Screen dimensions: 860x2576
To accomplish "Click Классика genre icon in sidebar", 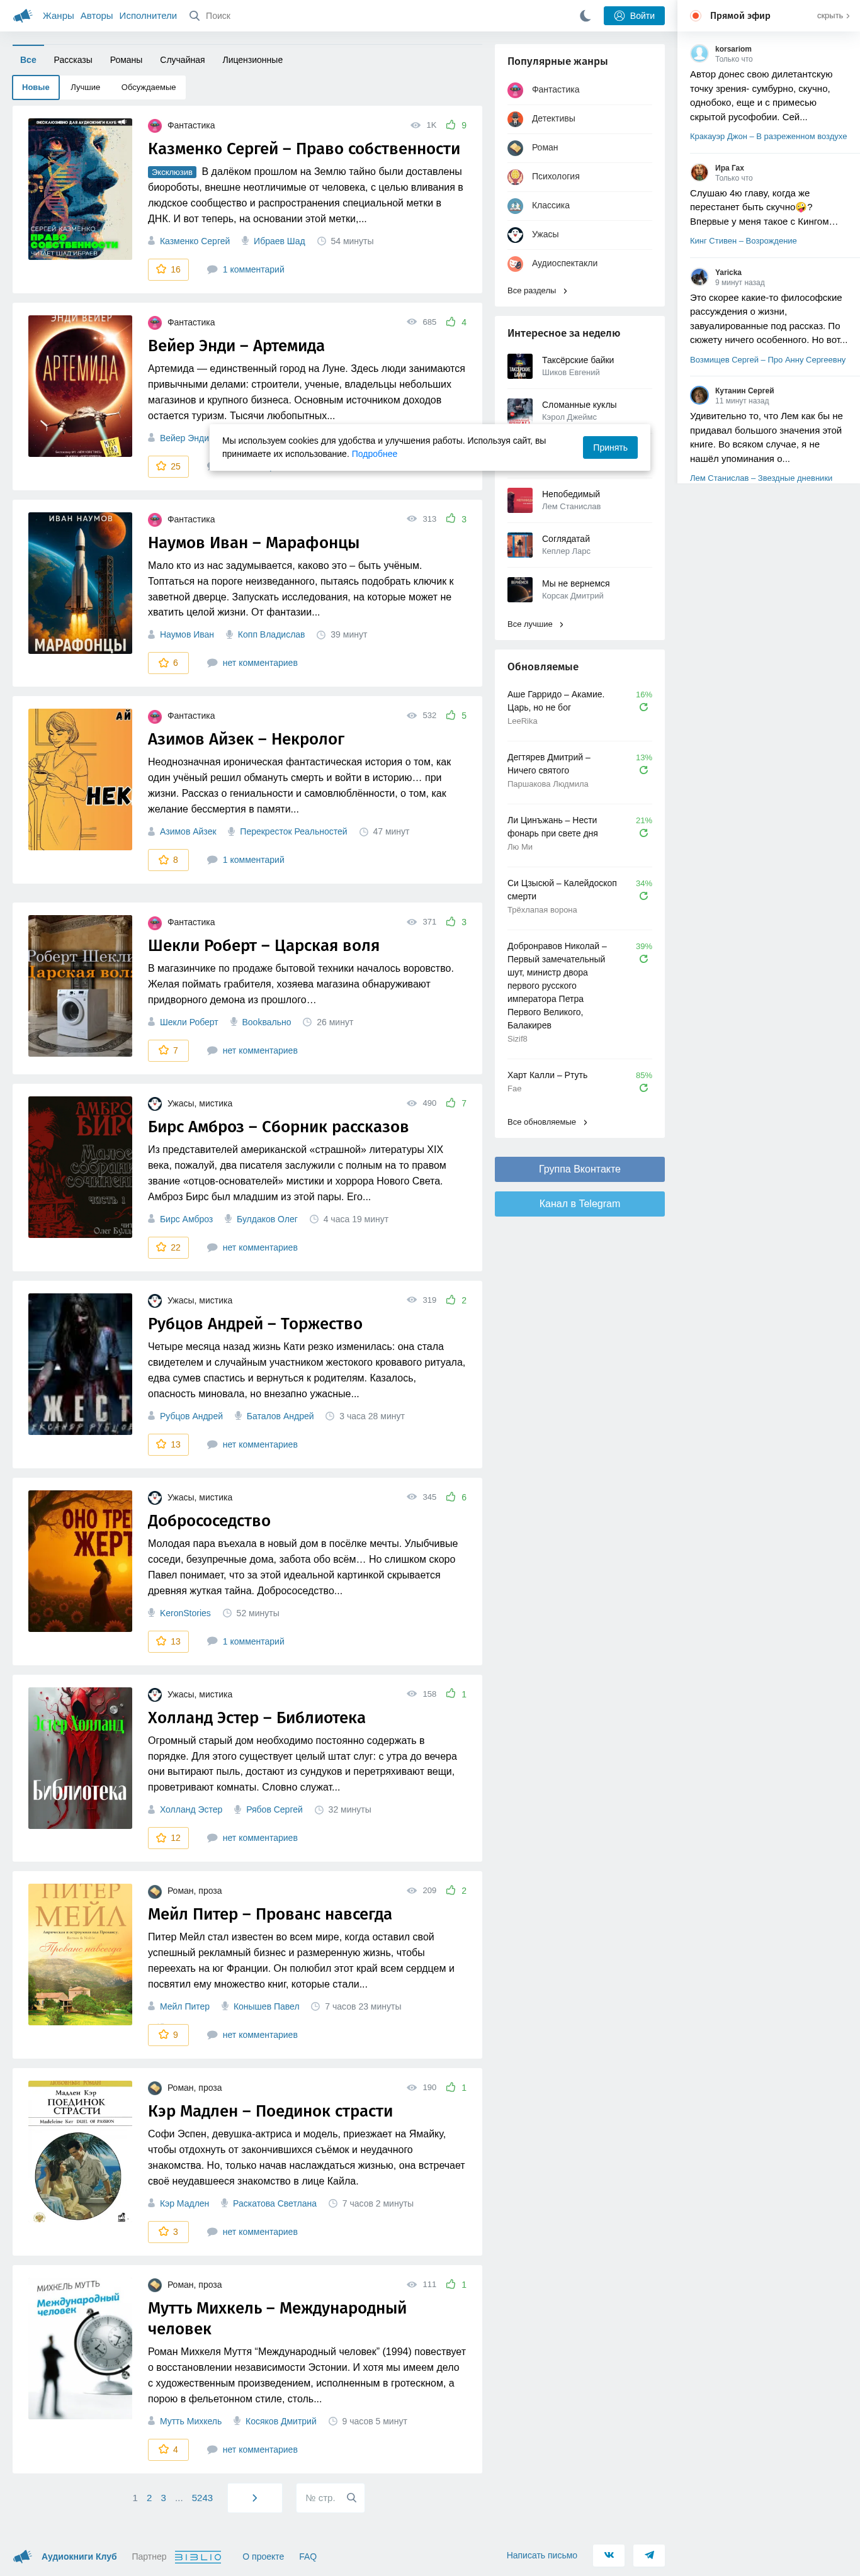I will coord(515,206).
